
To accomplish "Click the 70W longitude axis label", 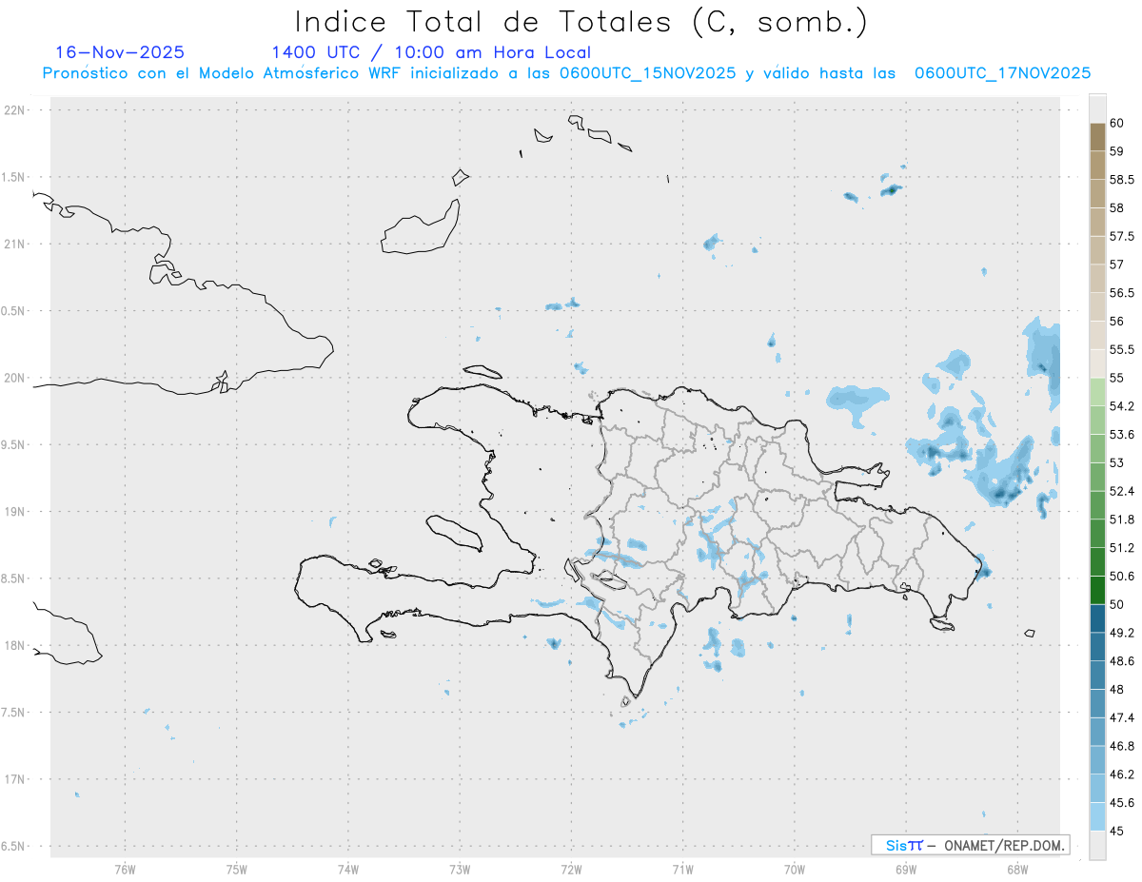I will coord(794,870).
